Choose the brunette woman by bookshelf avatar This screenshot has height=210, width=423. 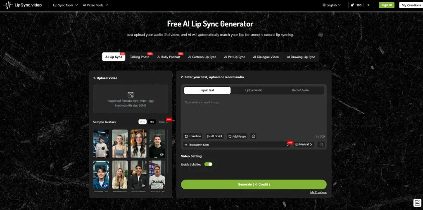[138, 143]
